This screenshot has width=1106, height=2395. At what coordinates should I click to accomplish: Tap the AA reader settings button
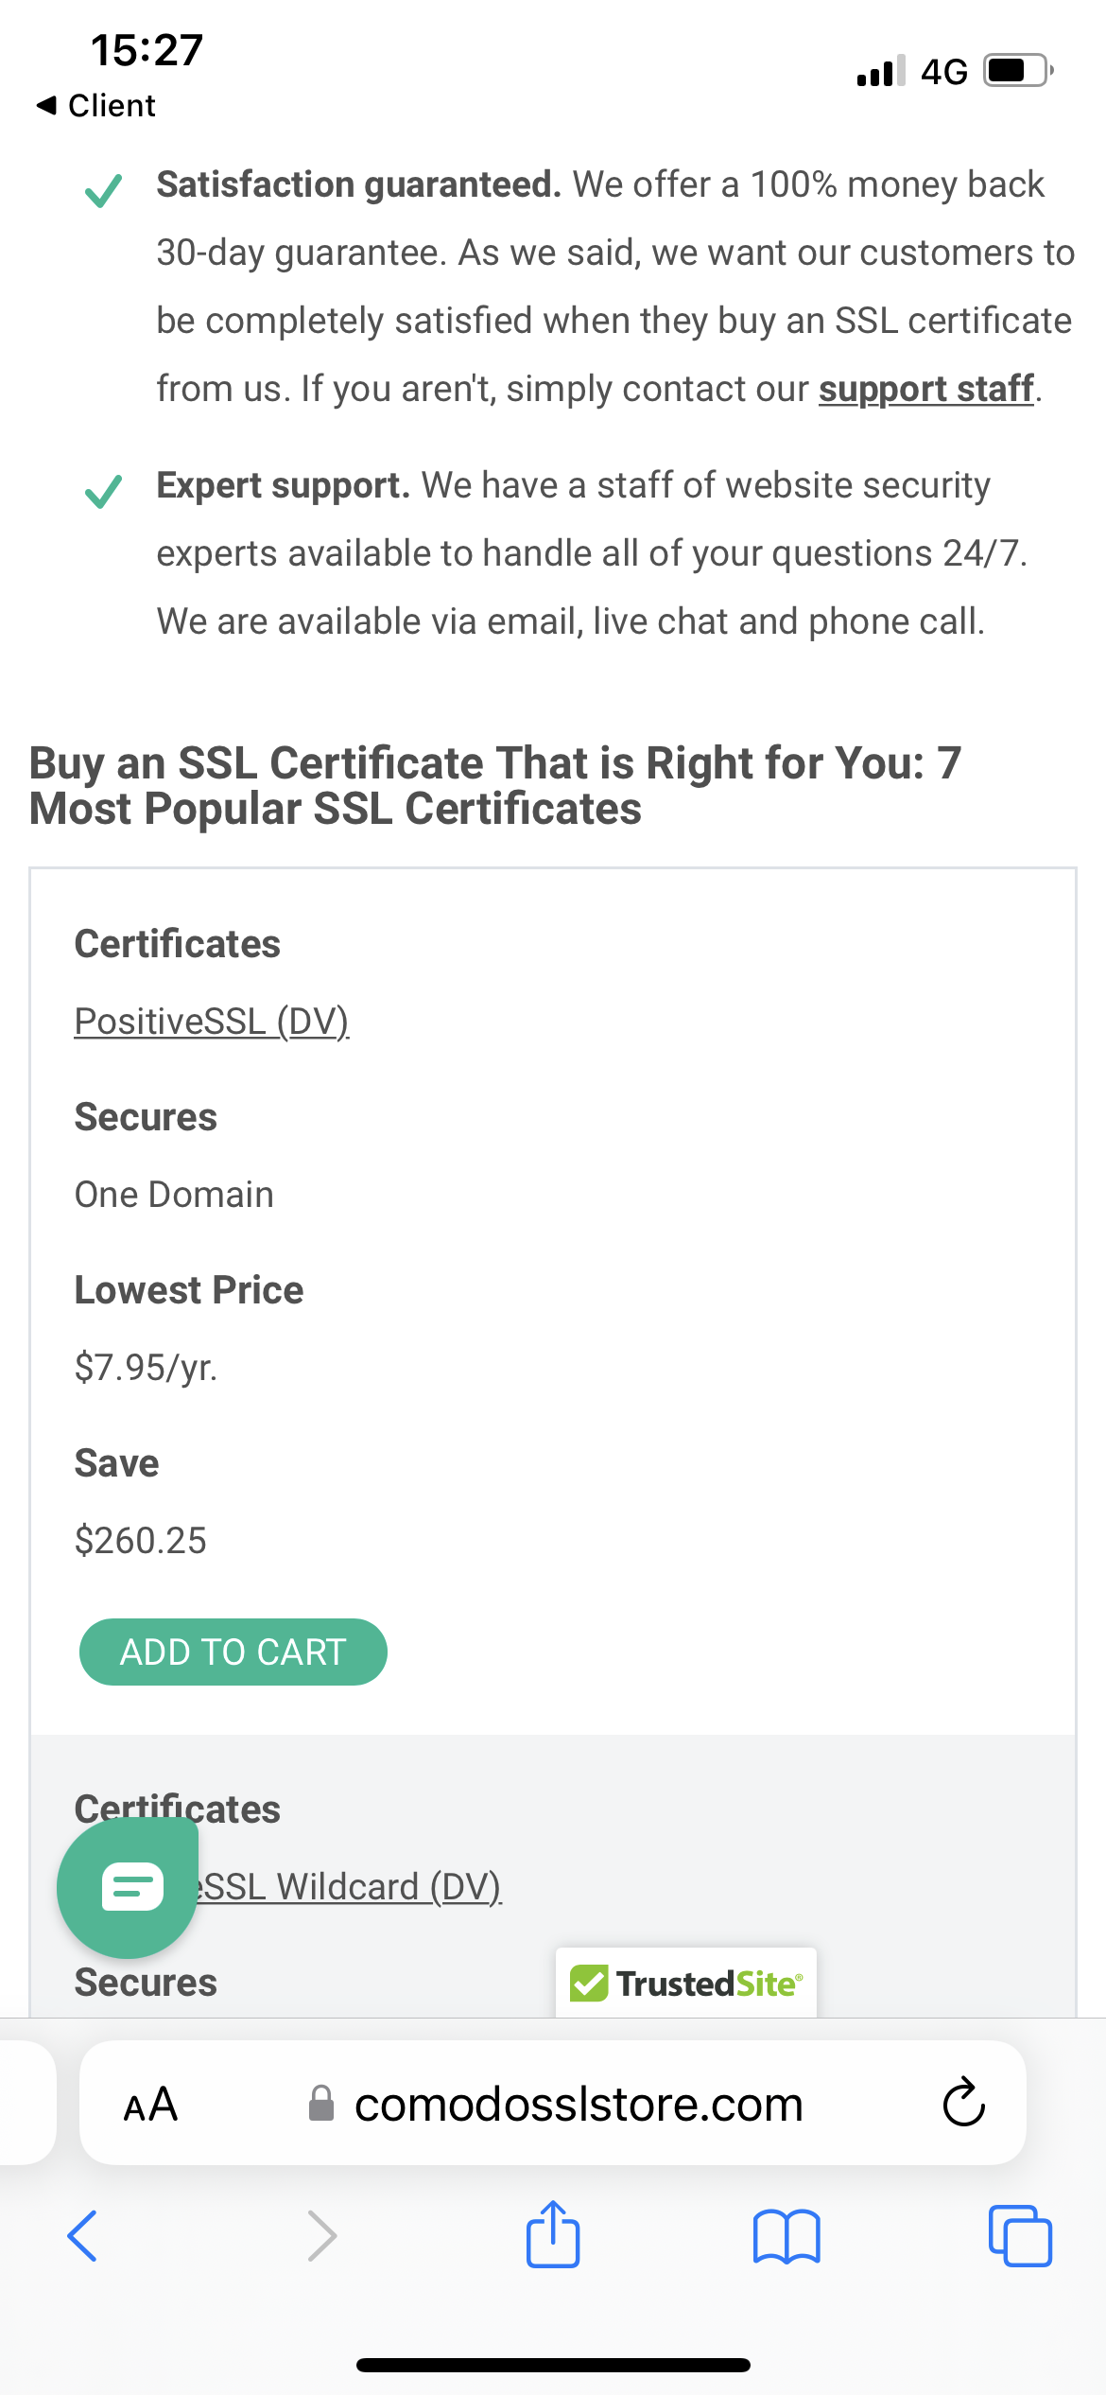[150, 2105]
